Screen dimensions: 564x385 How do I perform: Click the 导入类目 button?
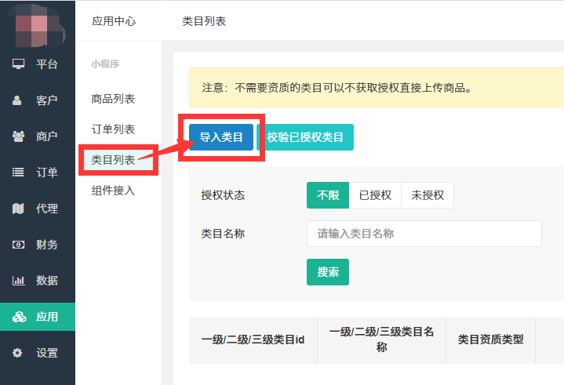(221, 137)
